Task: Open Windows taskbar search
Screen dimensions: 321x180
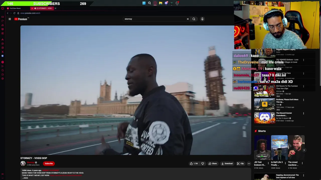Action: (149, 3)
